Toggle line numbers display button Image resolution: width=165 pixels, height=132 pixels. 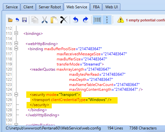coord(107,20)
